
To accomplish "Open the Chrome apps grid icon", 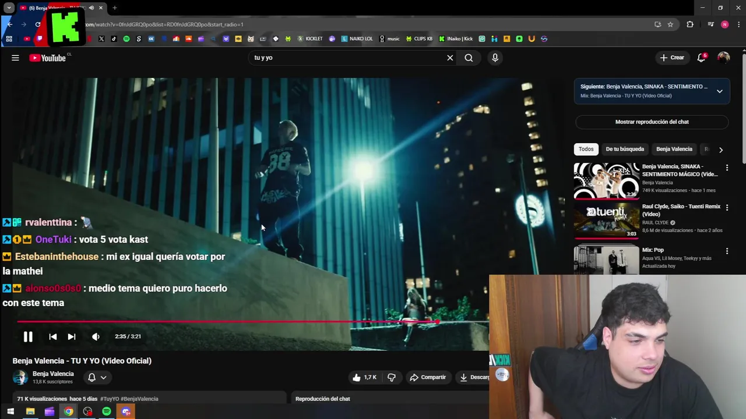I will (9, 39).
